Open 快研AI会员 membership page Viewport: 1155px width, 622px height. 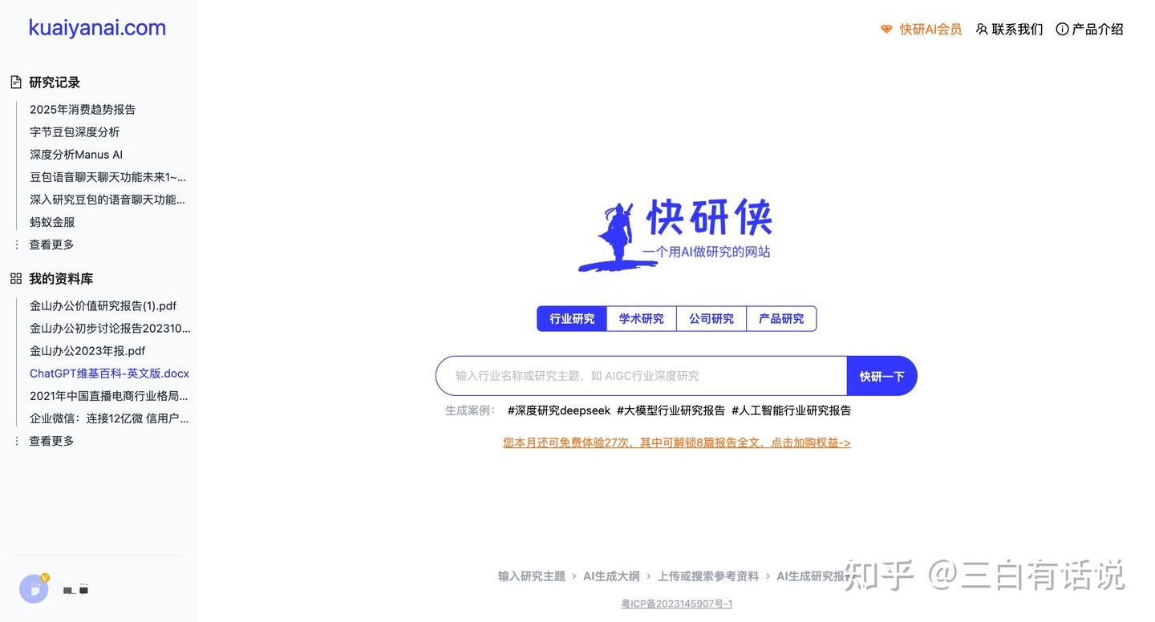pos(930,30)
